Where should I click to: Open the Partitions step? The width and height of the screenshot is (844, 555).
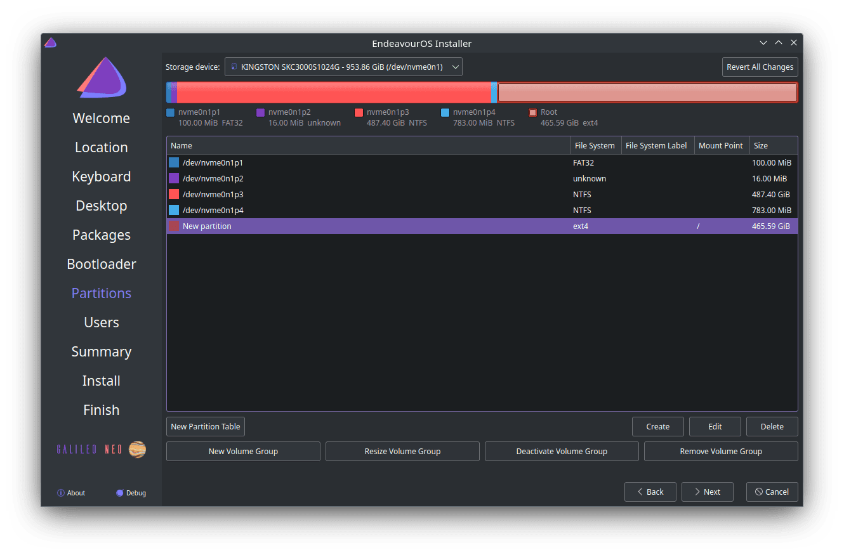(x=102, y=293)
